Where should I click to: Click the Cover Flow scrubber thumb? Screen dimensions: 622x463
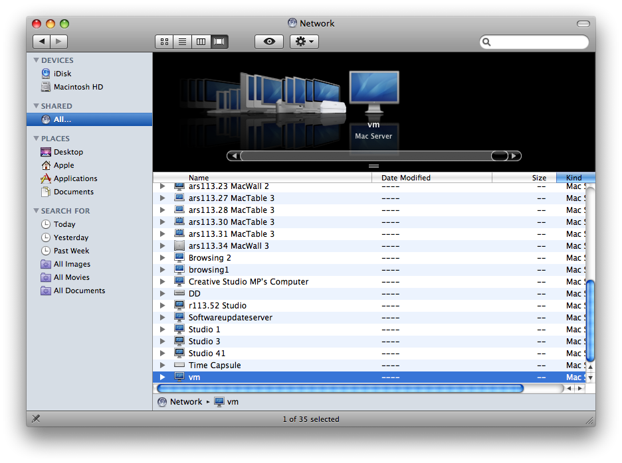(x=500, y=156)
